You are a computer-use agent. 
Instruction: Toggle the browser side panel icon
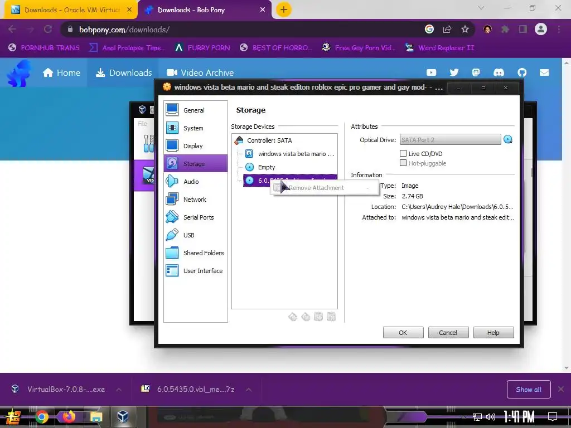point(523,30)
